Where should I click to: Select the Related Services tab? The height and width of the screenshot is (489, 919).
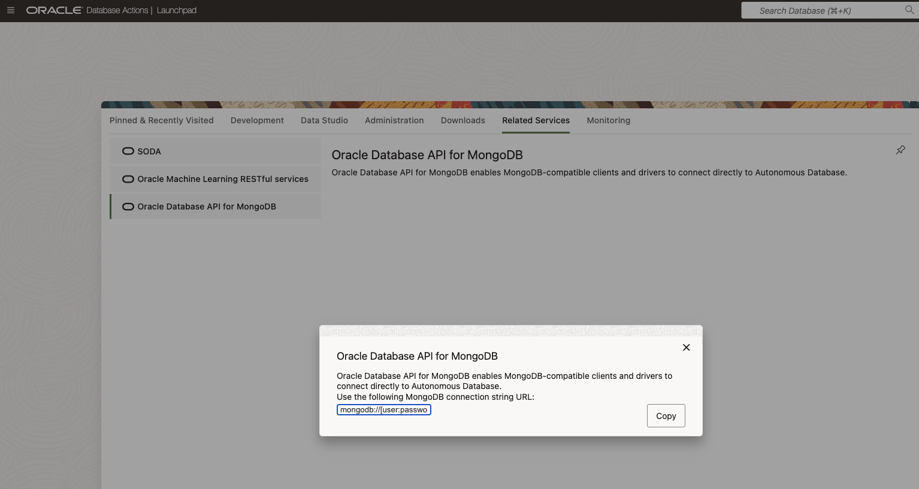coord(536,120)
